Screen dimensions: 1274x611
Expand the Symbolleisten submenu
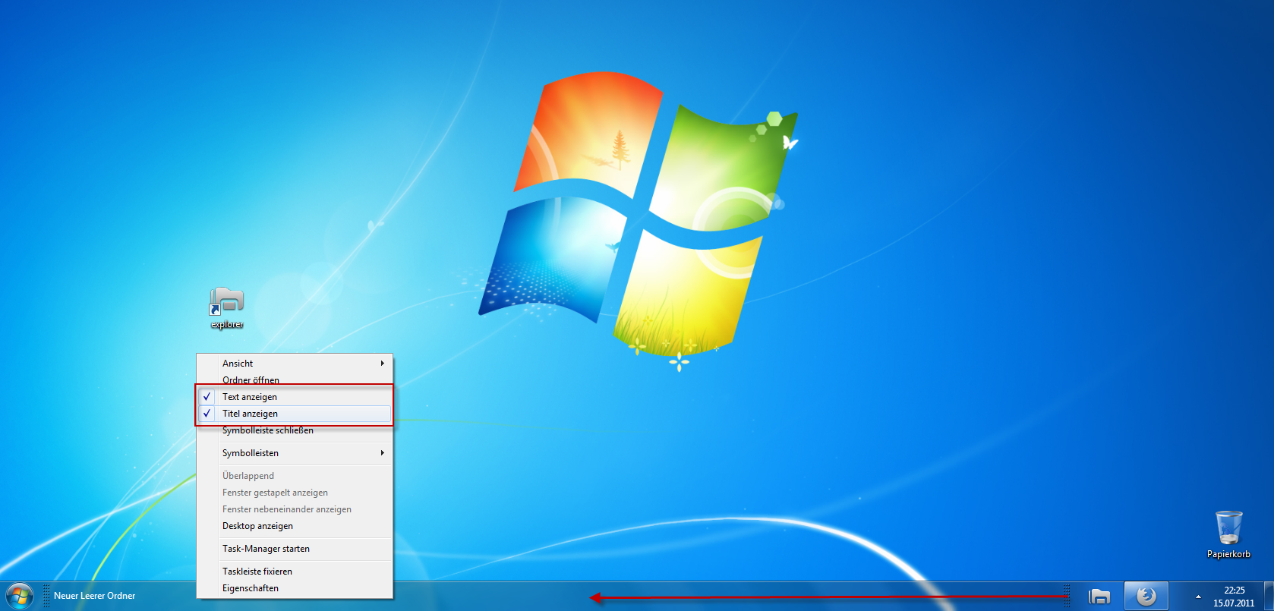coord(295,453)
